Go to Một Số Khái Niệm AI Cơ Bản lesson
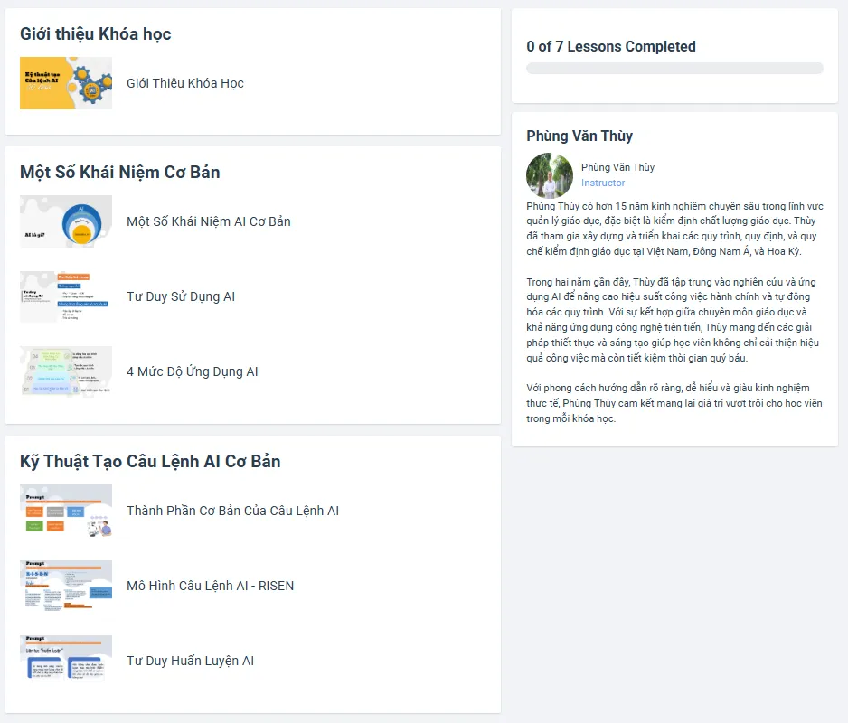This screenshot has width=848, height=723. pyautogui.click(x=209, y=221)
